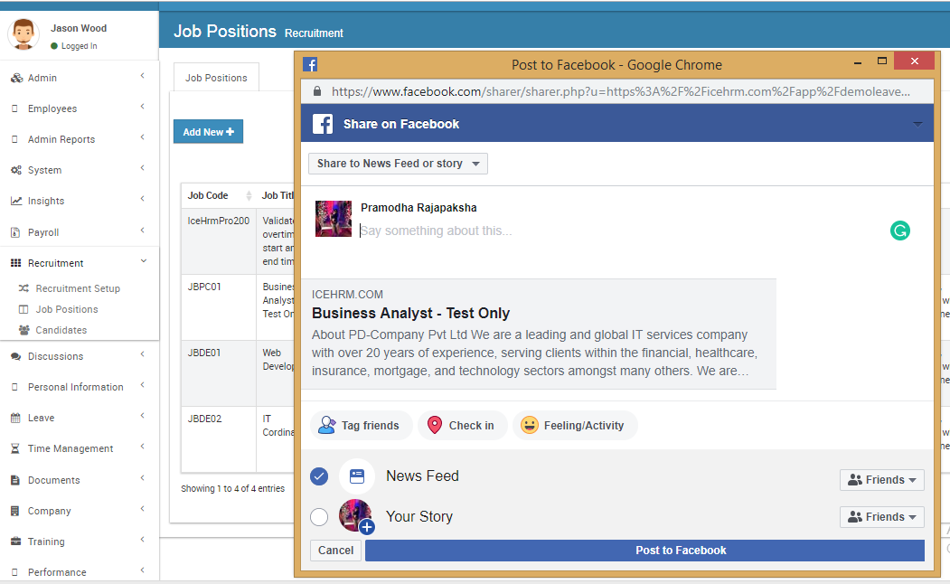Open Job Positions in sidebar
950x584 pixels.
pyautogui.click(x=67, y=309)
